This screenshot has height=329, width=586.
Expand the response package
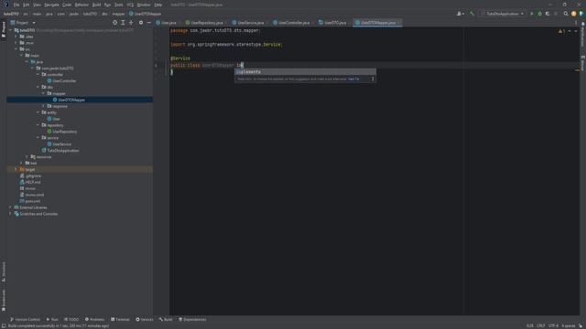[43, 106]
